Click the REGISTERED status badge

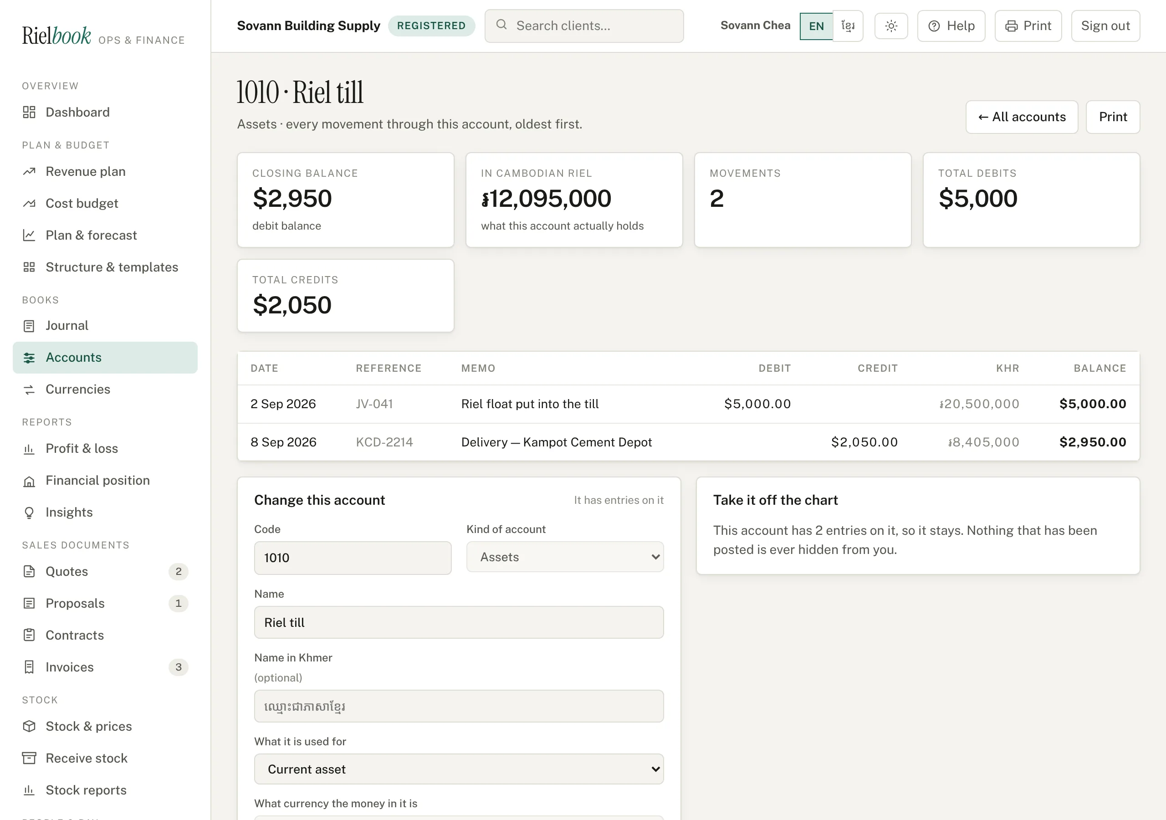(431, 26)
